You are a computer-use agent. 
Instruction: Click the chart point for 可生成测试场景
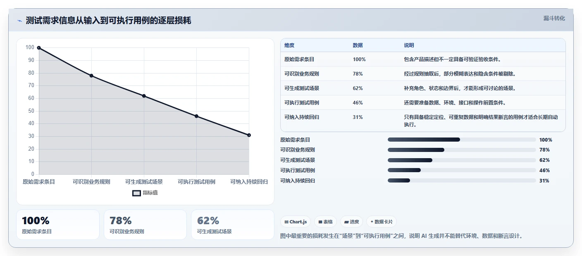coord(144,96)
